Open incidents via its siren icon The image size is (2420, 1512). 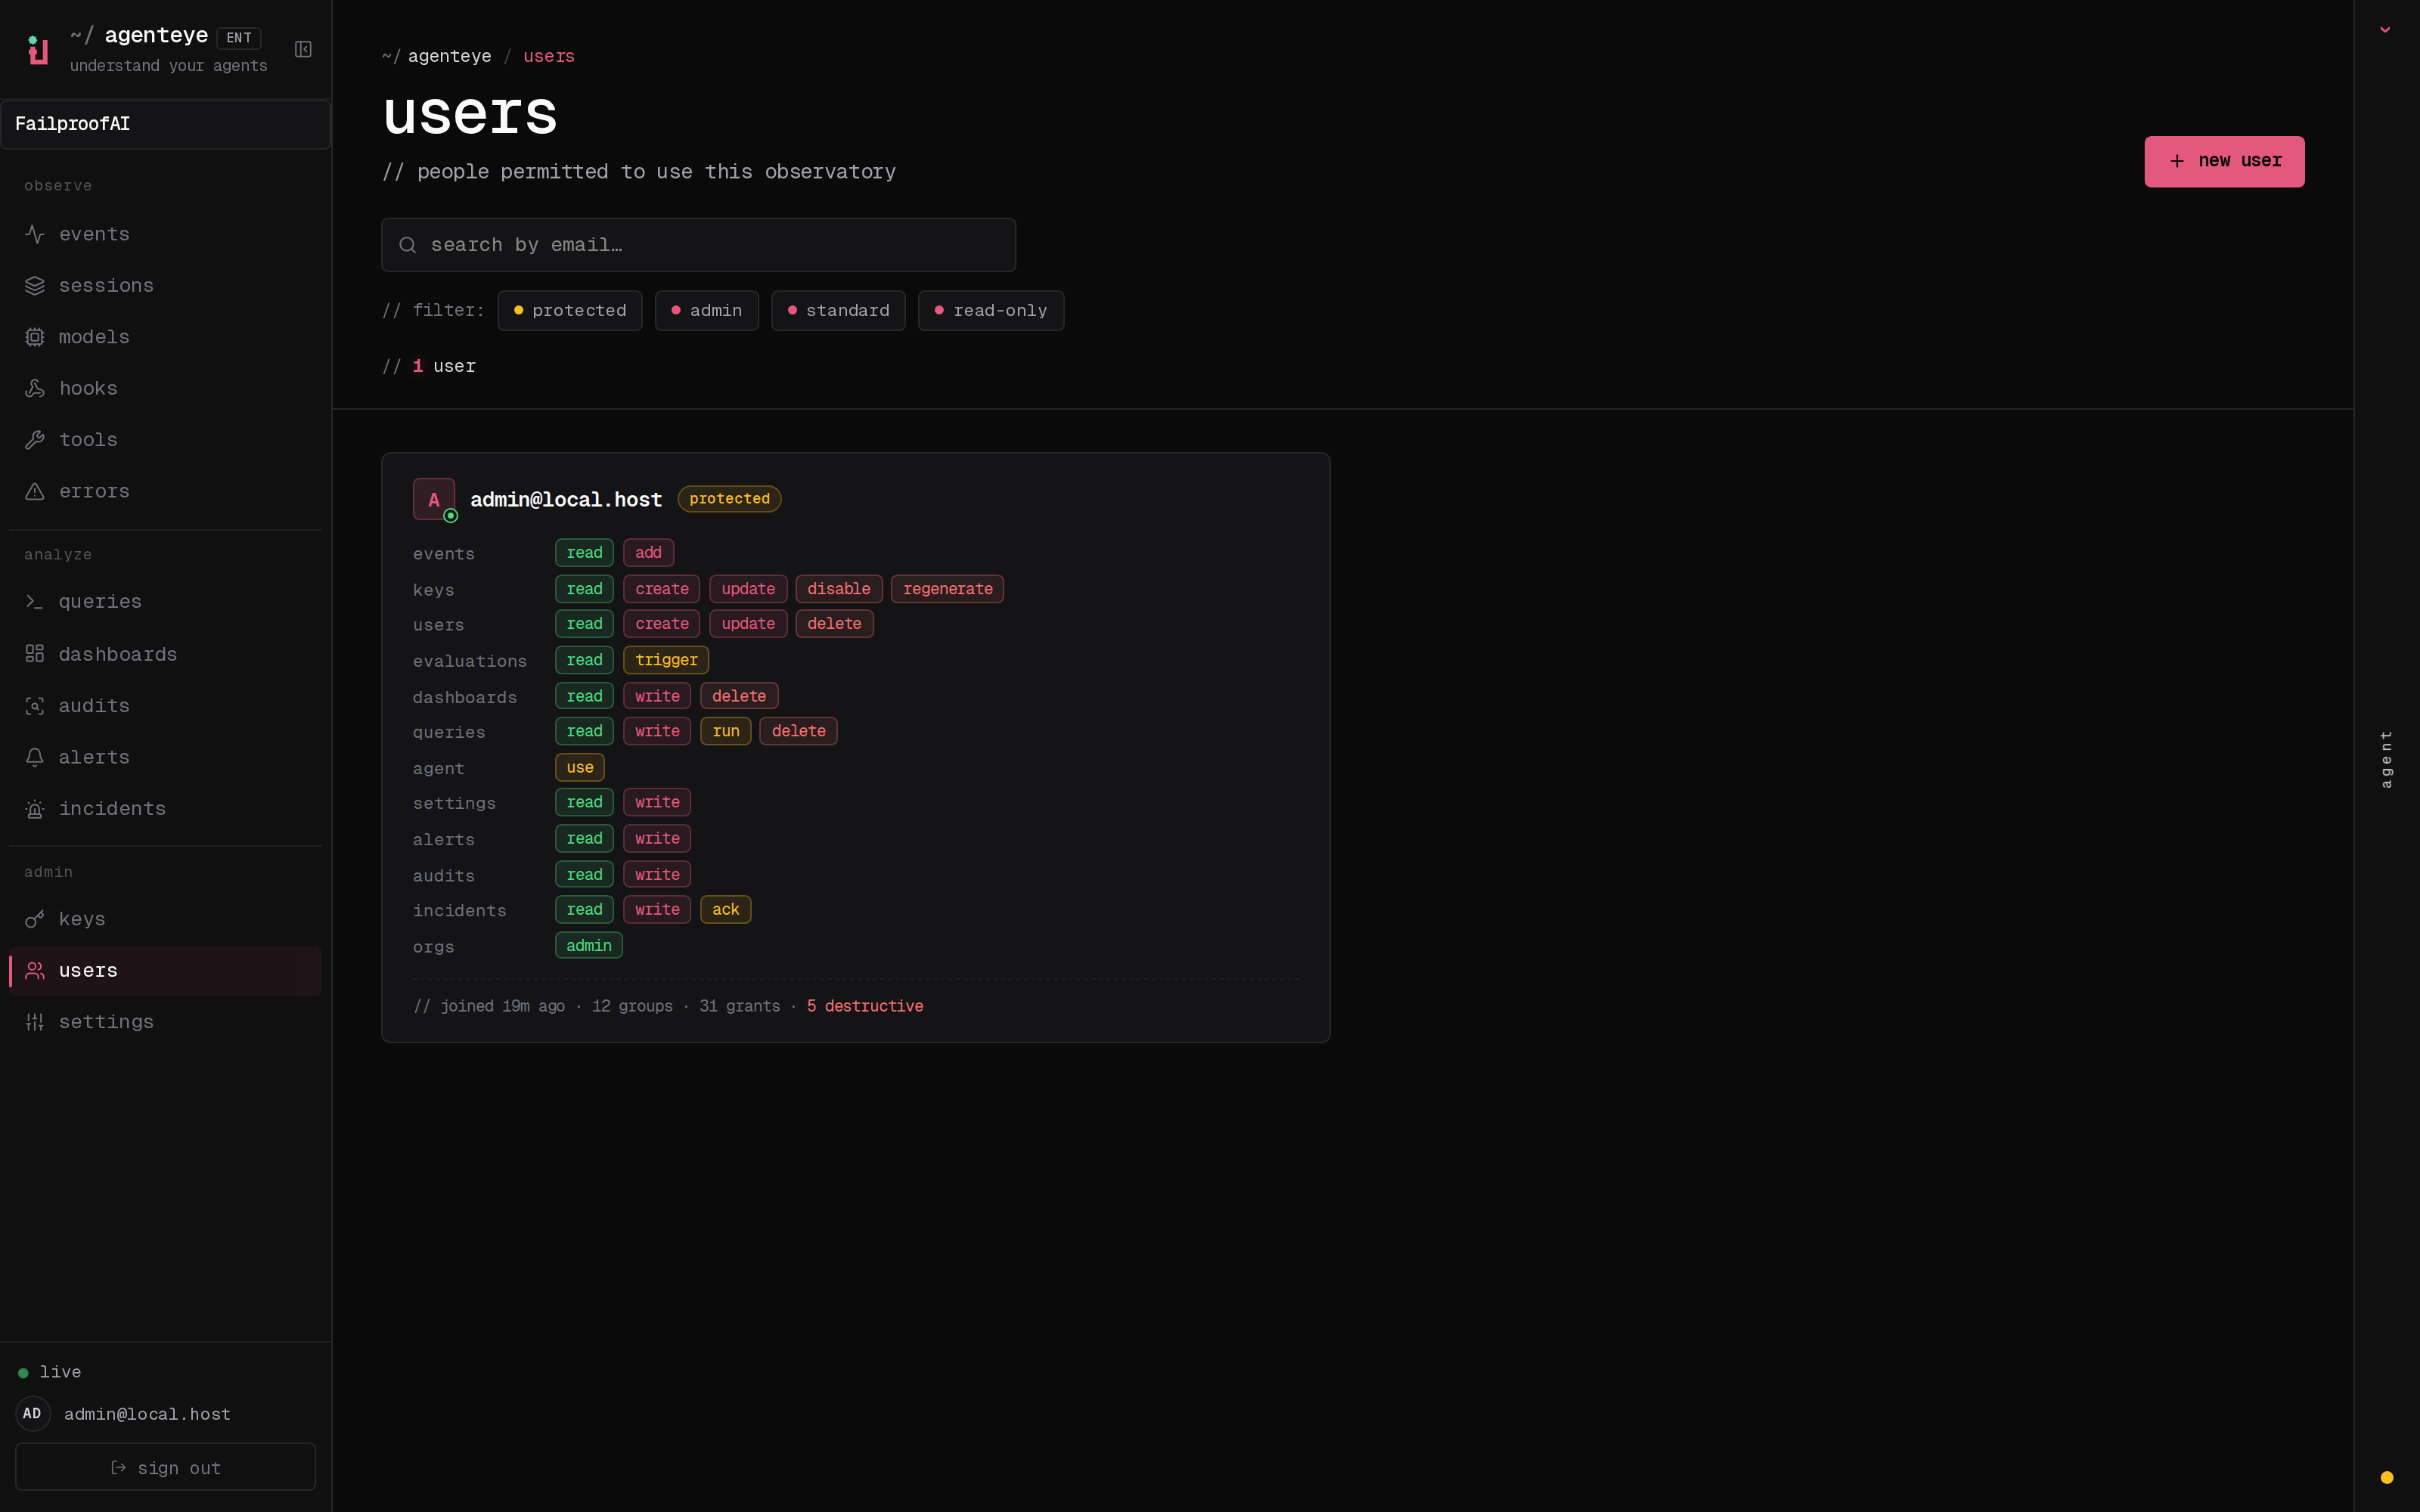tap(35, 809)
